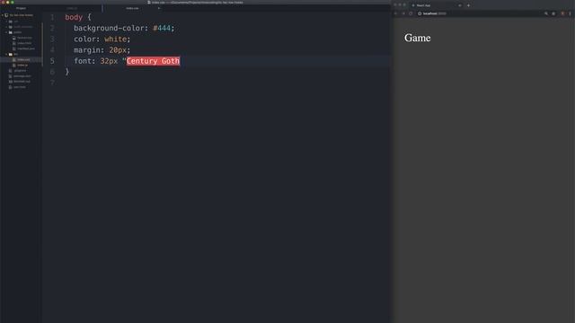The height and width of the screenshot is (323, 575).
Task: Click the white color value in code
Action: click(x=116, y=39)
